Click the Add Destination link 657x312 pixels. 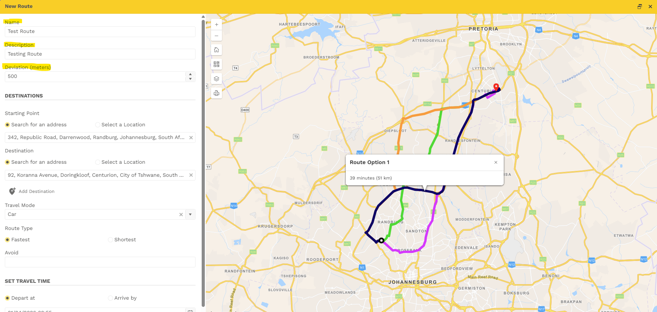36,192
